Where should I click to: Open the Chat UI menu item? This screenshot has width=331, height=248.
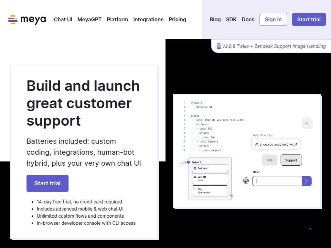(x=63, y=19)
